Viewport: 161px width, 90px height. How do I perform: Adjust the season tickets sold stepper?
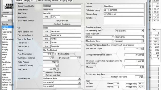pyautogui.click(x=142, y=61)
